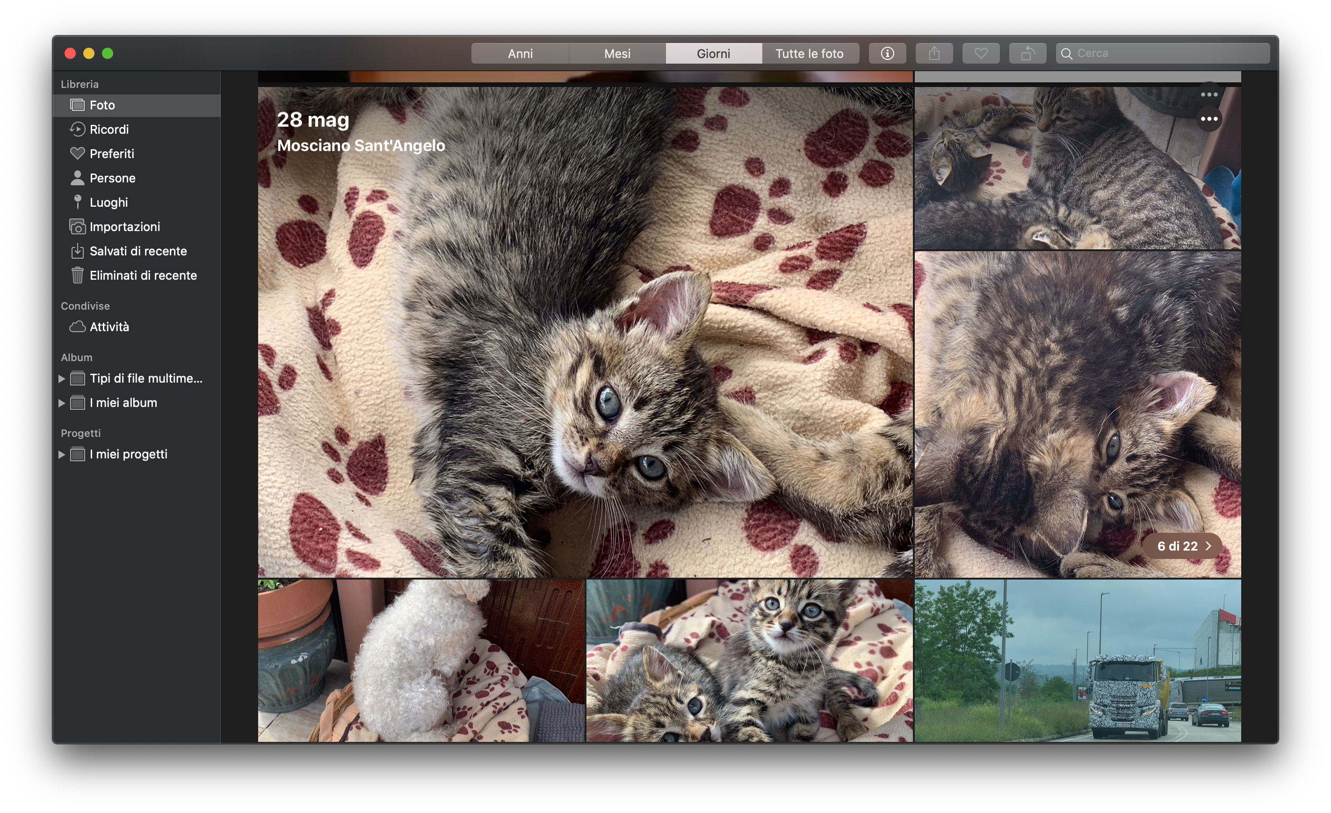Click the Foto library icon in the sidebar
Viewport: 1331px width, 813px height.
tap(77, 105)
